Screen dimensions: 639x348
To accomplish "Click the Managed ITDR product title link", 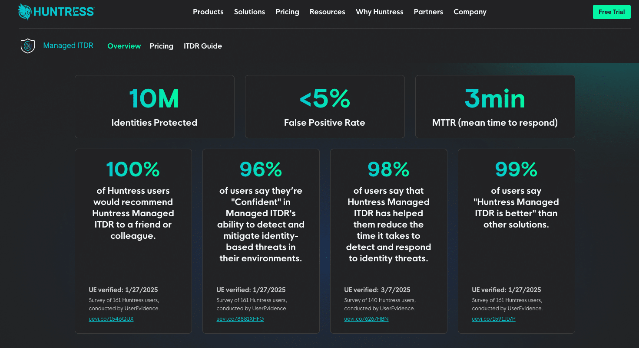I will point(68,46).
